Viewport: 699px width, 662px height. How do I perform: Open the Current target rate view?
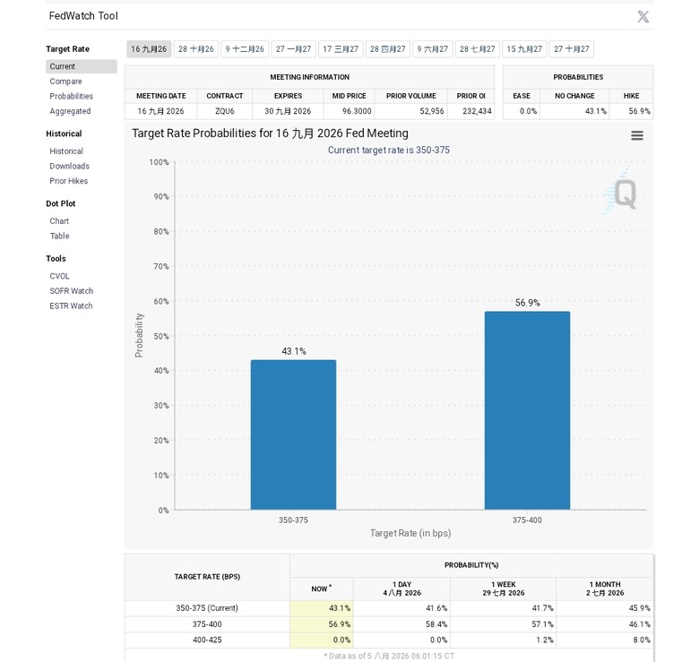tap(82, 66)
